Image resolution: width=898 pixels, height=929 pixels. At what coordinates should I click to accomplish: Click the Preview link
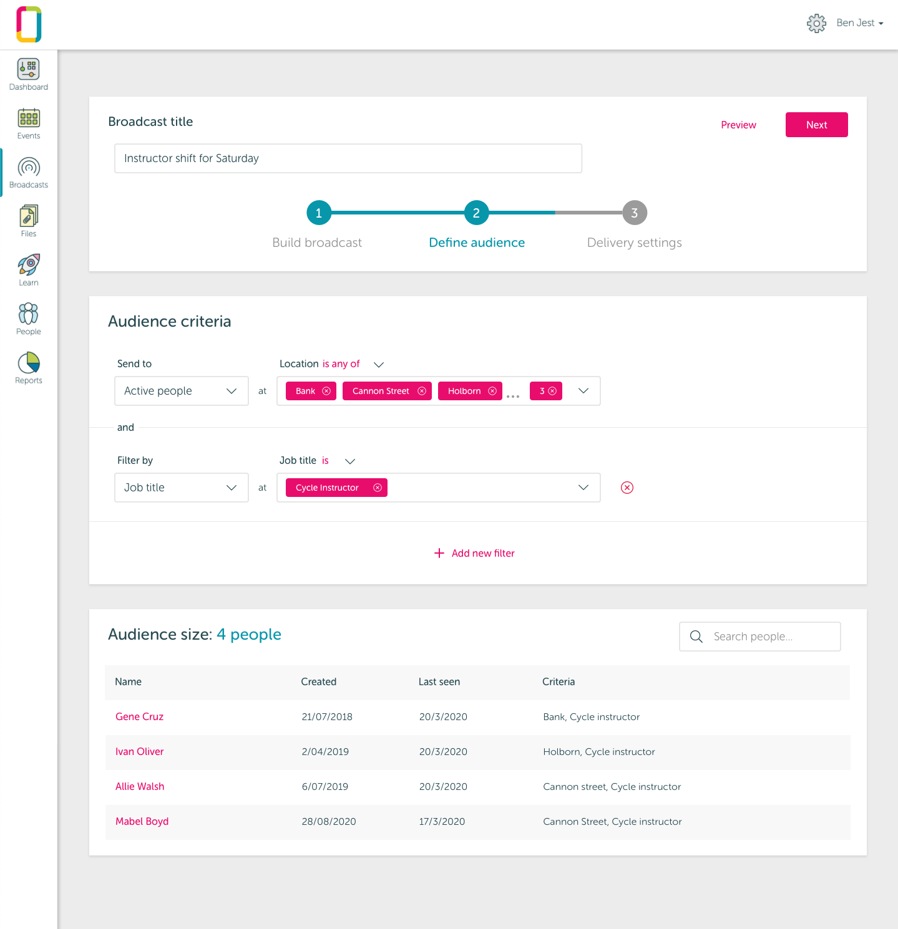738,125
